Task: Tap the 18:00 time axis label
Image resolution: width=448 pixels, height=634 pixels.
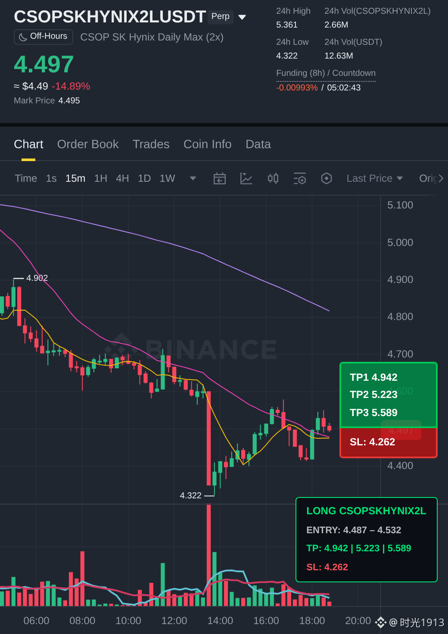Action: 312,621
